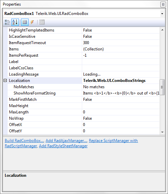Select the Localization property name
Viewport: 168px width, 194px height.
coord(19,81)
